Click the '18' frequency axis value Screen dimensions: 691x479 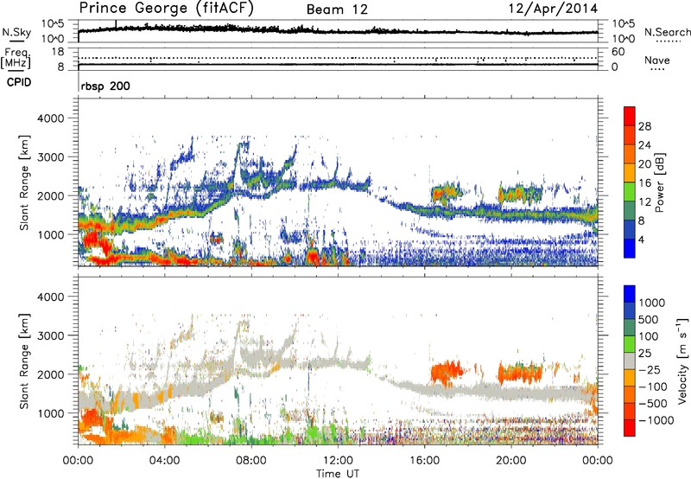tap(58, 52)
